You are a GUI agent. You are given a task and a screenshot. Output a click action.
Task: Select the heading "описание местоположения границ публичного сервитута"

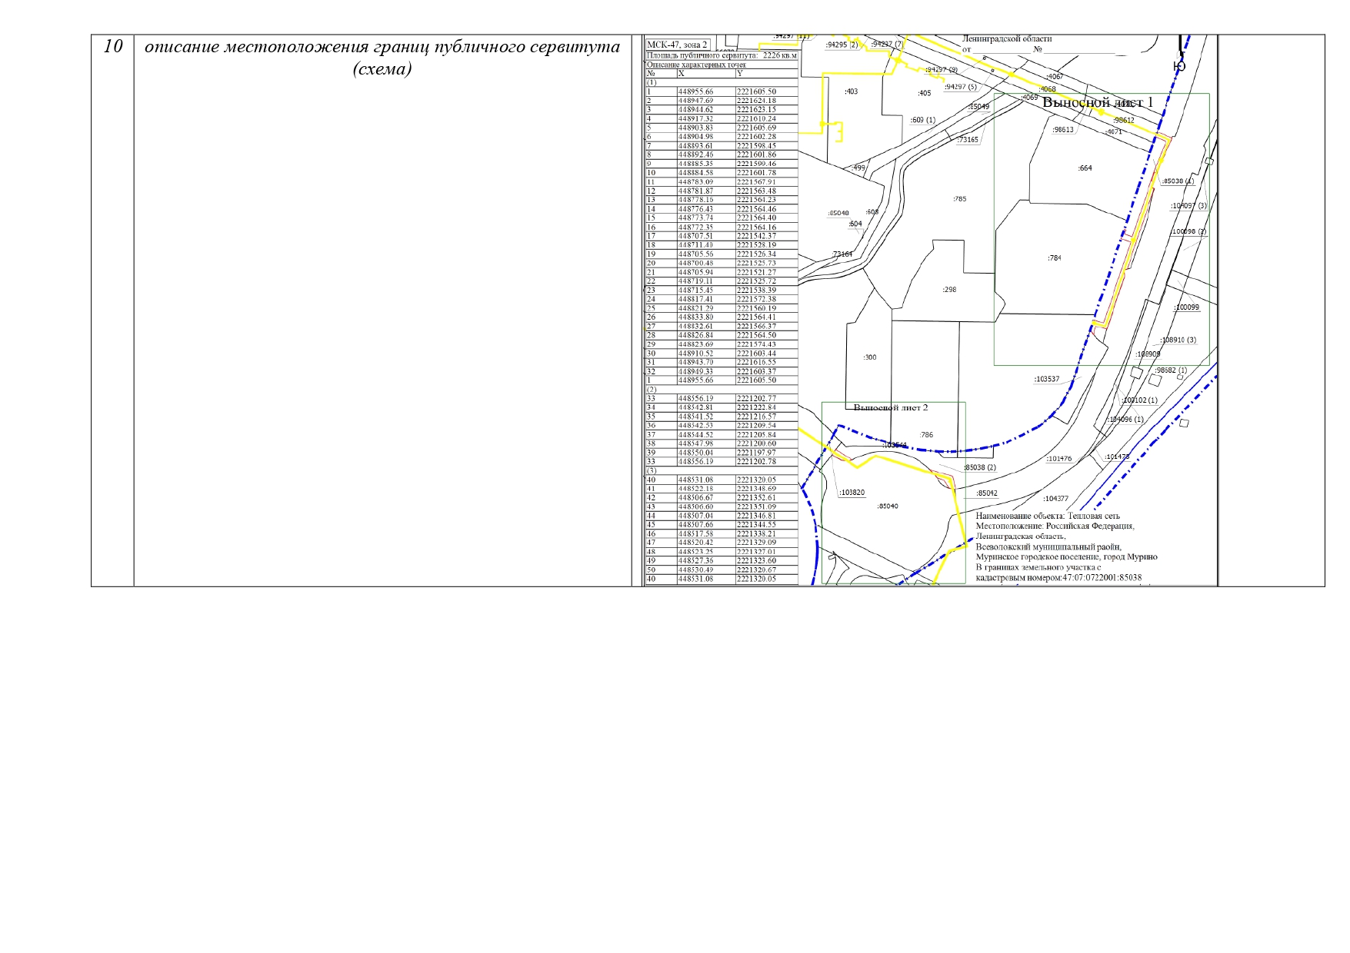pos(382,47)
